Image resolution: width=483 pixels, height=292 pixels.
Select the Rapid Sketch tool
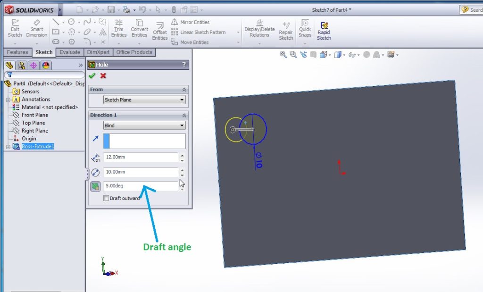pyautogui.click(x=324, y=29)
